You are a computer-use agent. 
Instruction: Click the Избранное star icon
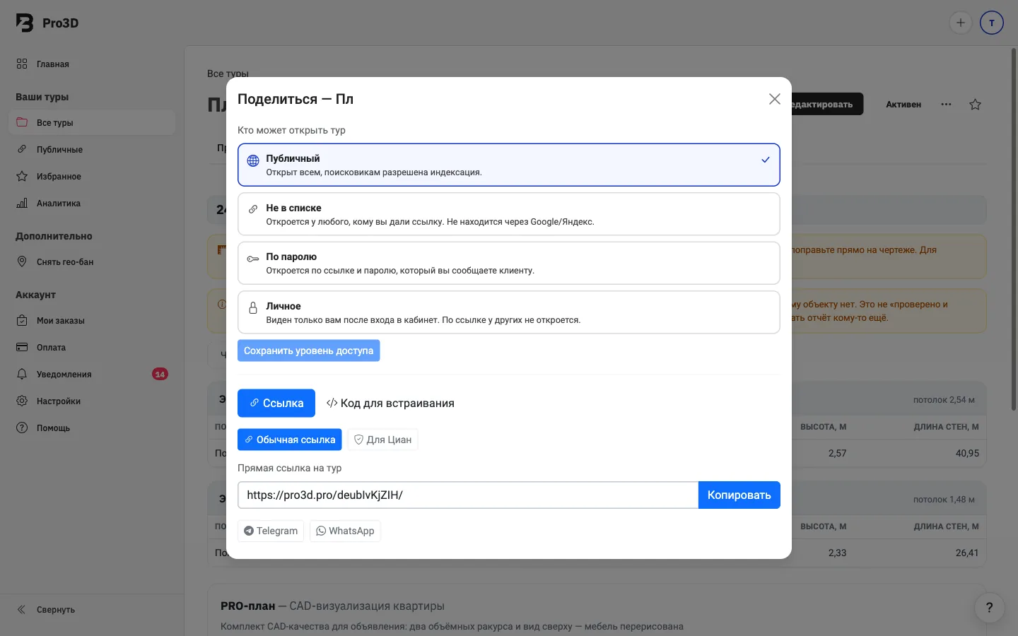click(x=22, y=176)
